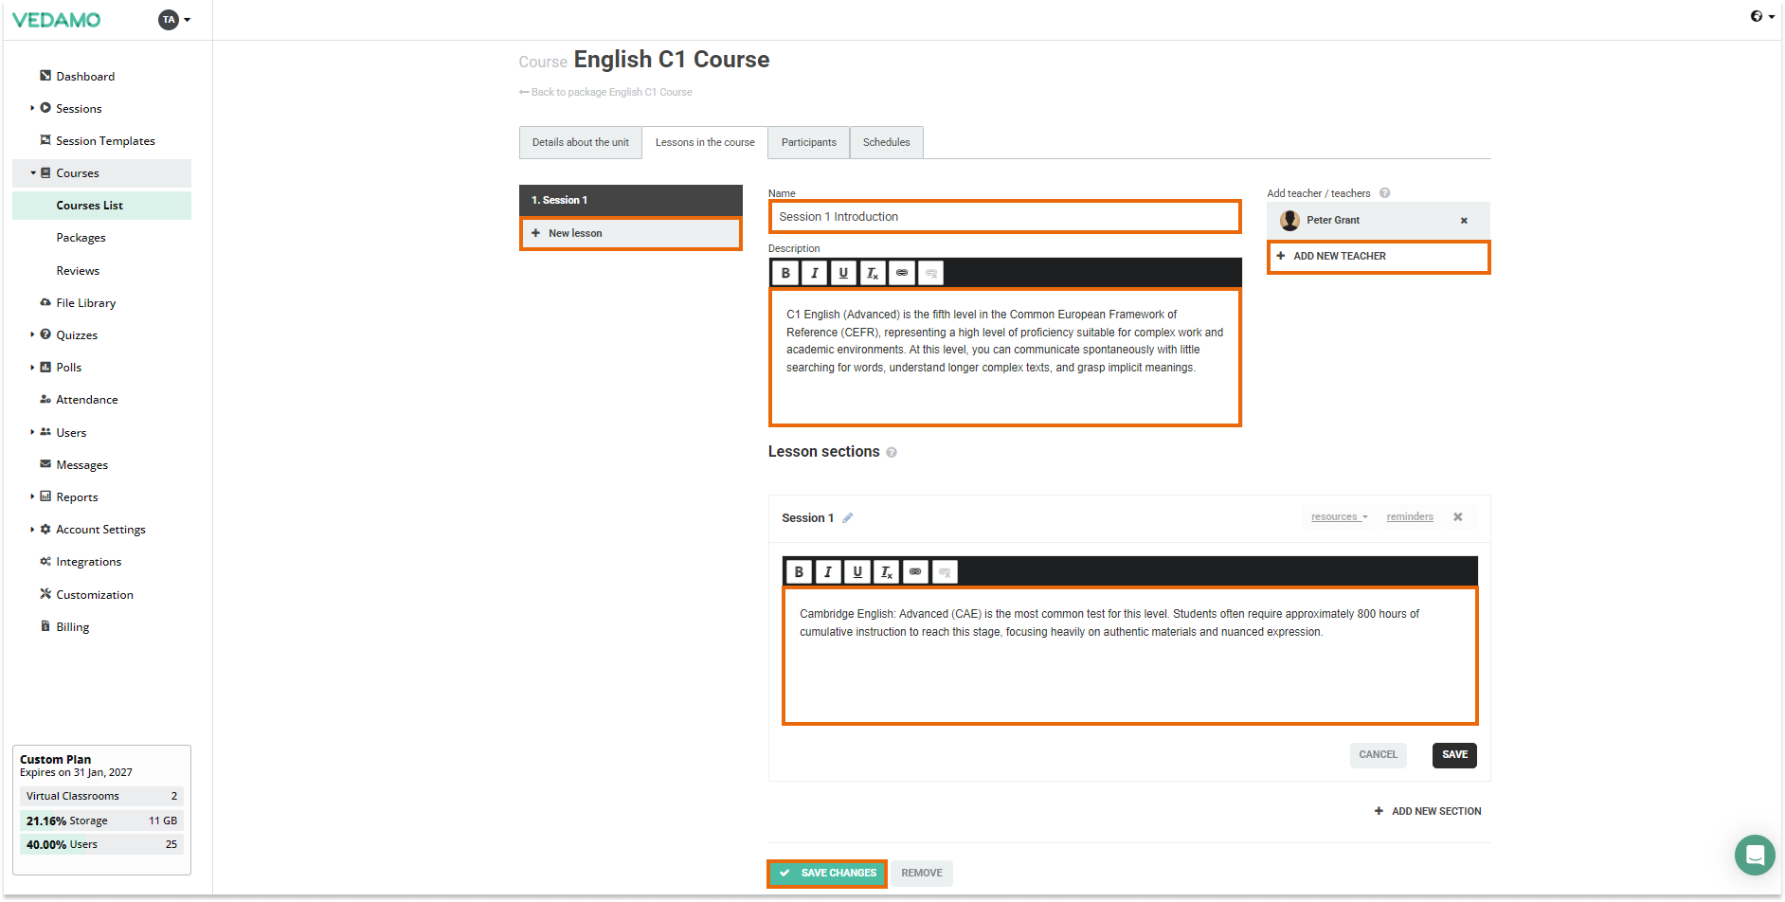Select 1. Session 1 lesson entry

(x=630, y=200)
